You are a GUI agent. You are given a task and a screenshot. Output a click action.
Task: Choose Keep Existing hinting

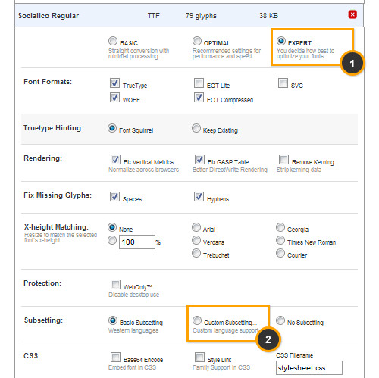click(196, 128)
